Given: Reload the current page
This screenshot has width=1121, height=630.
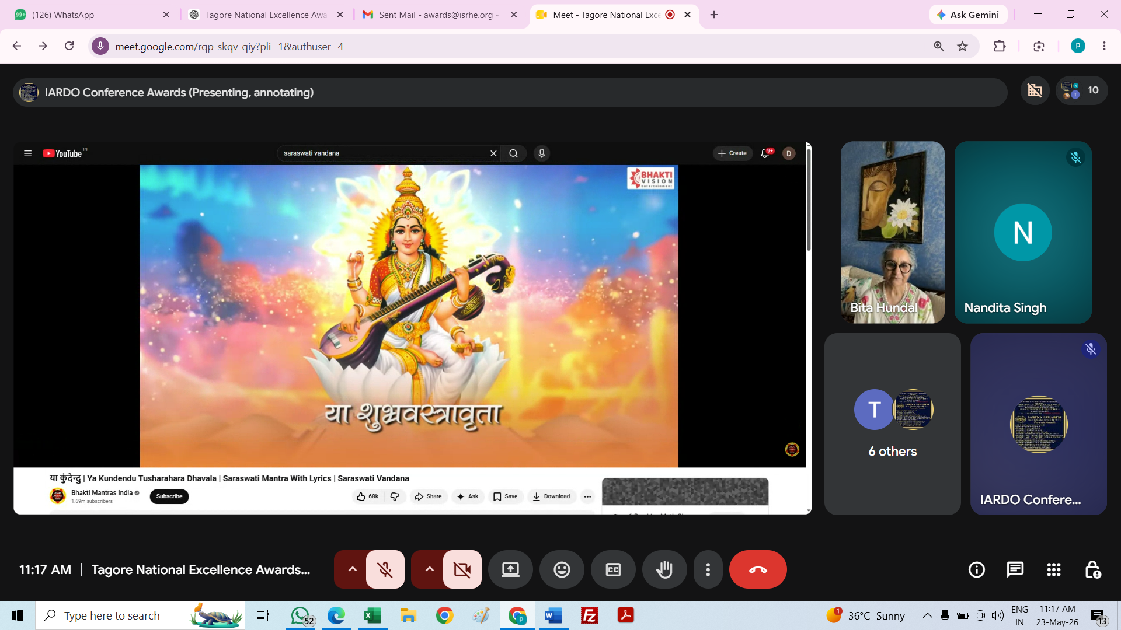Looking at the screenshot, I should click(69, 46).
